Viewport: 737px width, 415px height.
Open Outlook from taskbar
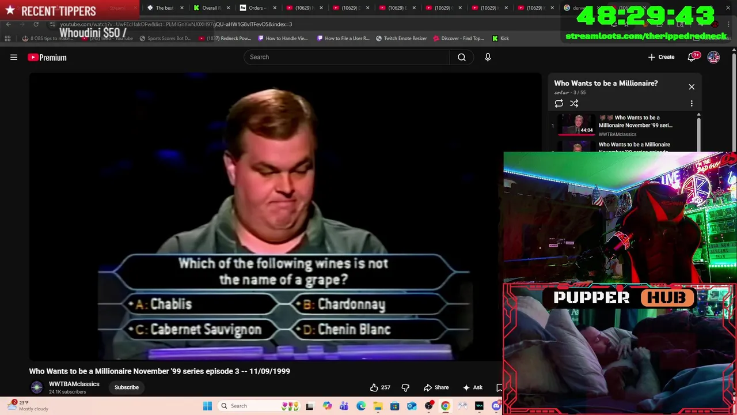(x=412, y=406)
